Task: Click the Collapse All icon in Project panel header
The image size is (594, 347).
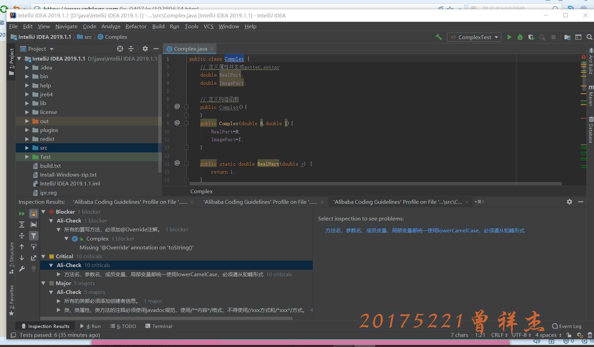Action: (131, 49)
